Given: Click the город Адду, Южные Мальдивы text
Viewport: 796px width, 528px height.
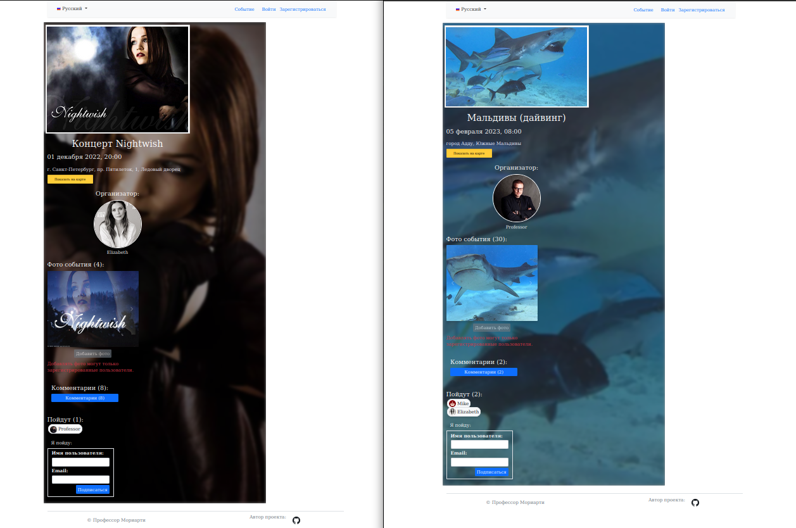Looking at the screenshot, I should 484,144.
